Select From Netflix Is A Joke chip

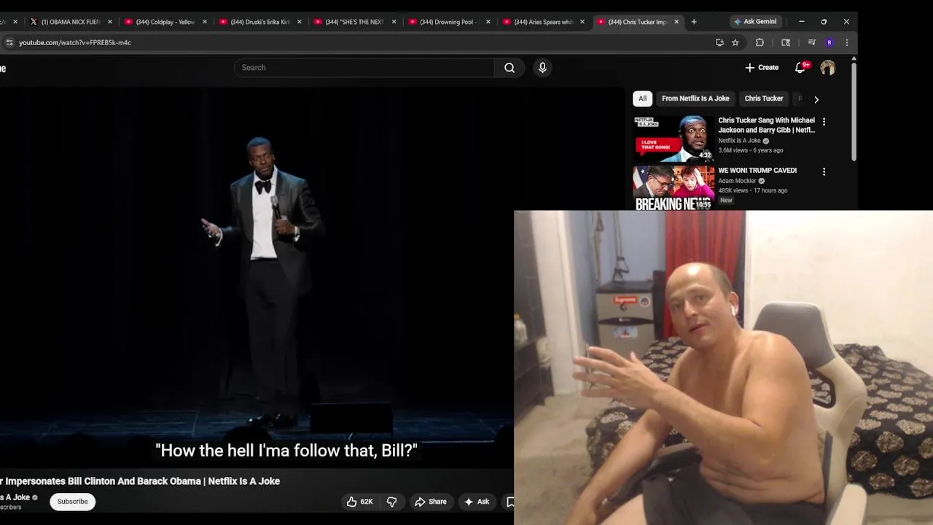[695, 98]
